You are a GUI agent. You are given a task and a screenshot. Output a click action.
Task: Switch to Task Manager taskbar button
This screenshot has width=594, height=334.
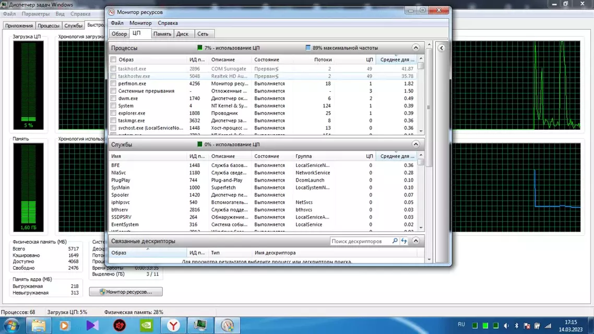pyautogui.click(x=200, y=325)
